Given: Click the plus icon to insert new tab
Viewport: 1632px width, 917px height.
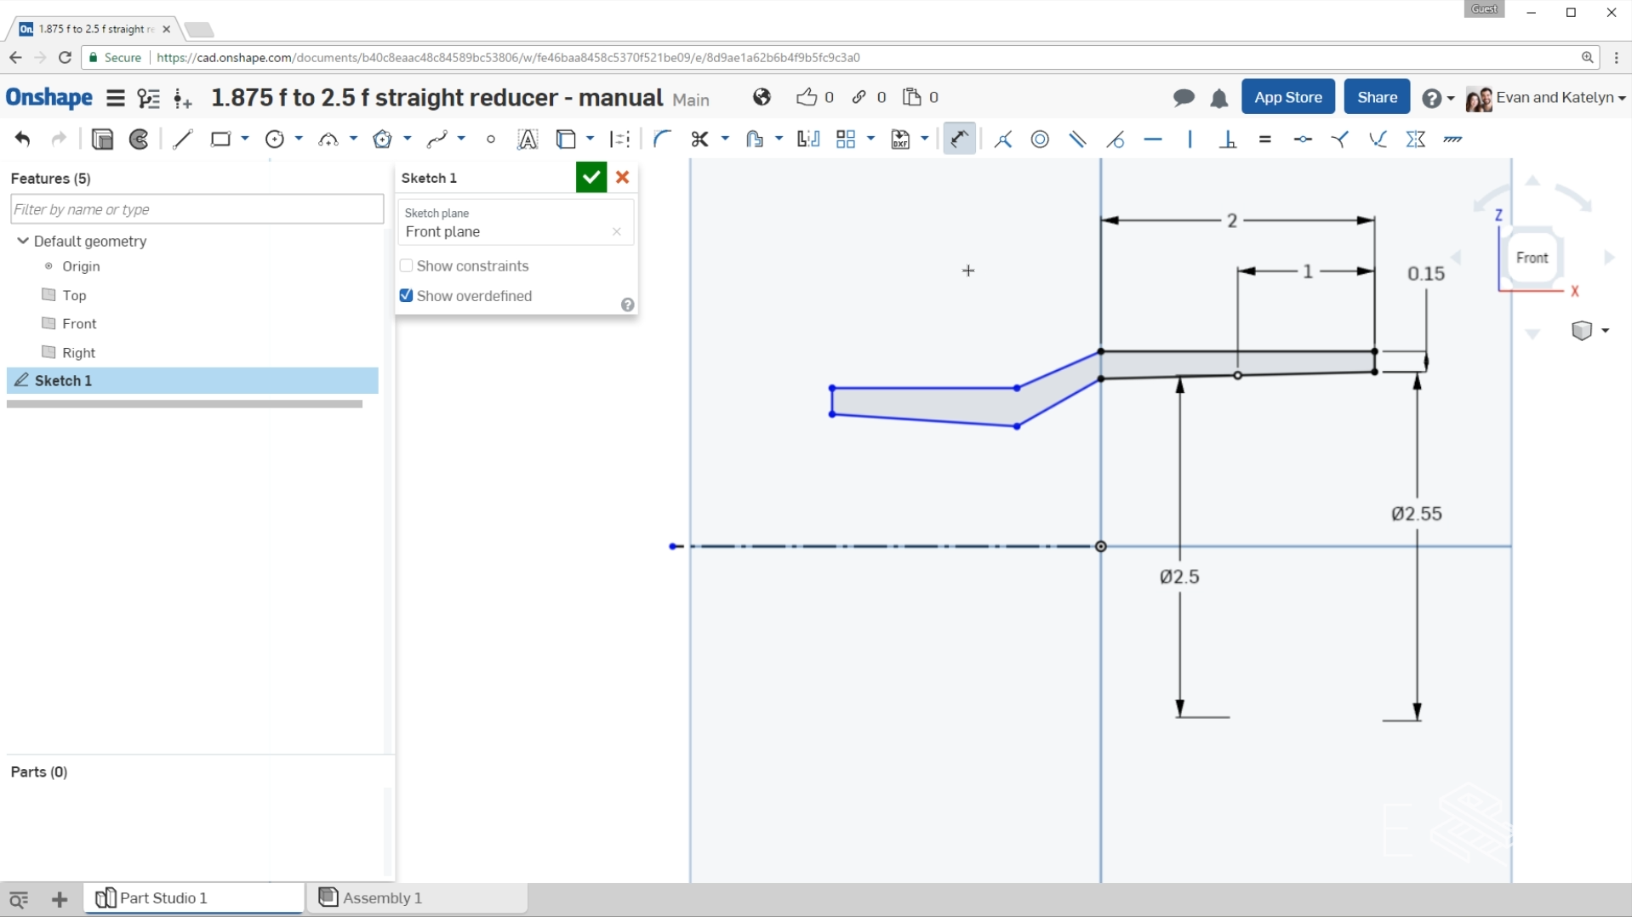Looking at the screenshot, I should [x=60, y=899].
